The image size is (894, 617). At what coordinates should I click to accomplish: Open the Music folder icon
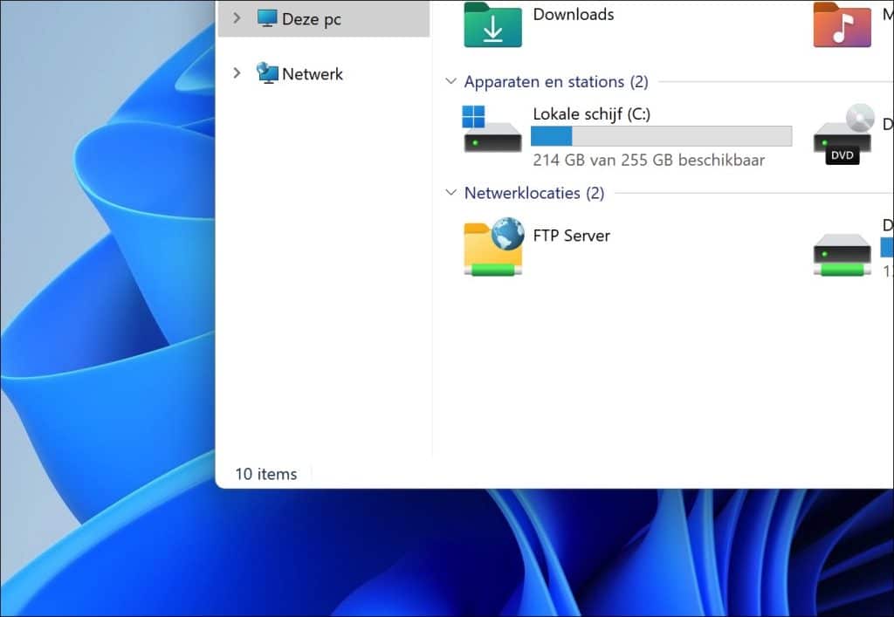click(842, 26)
